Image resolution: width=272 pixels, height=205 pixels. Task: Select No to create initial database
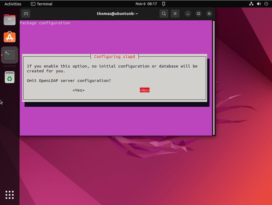(x=144, y=90)
